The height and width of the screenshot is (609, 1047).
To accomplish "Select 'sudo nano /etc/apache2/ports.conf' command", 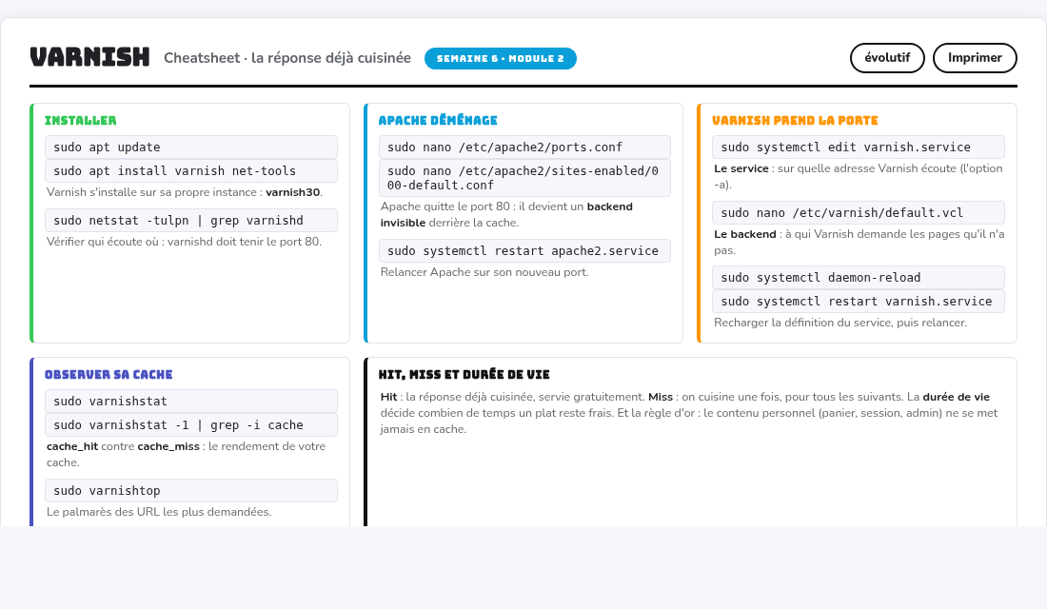I will coord(524,147).
